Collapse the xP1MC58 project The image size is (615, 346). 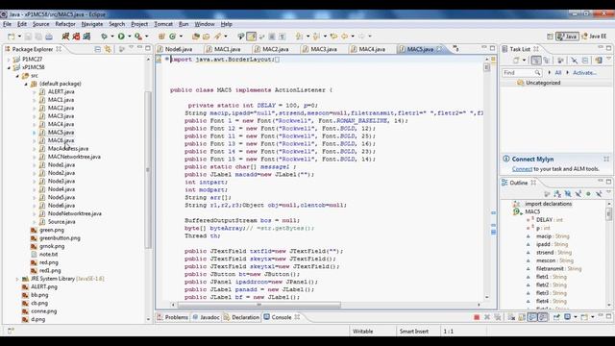9,67
